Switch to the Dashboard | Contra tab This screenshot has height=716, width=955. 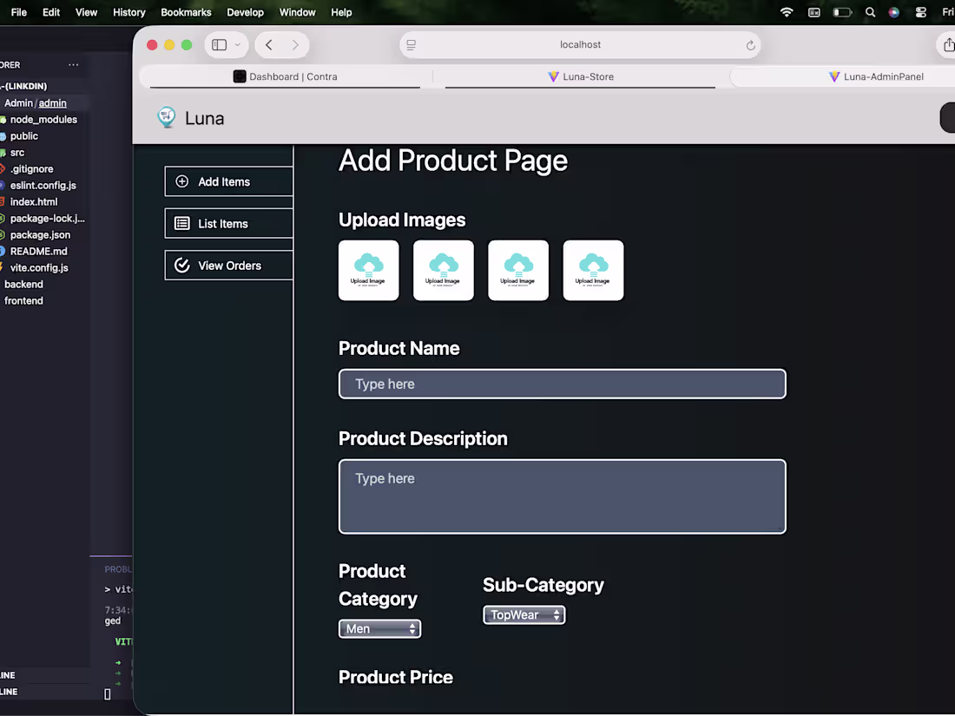(x=286, y=76)
